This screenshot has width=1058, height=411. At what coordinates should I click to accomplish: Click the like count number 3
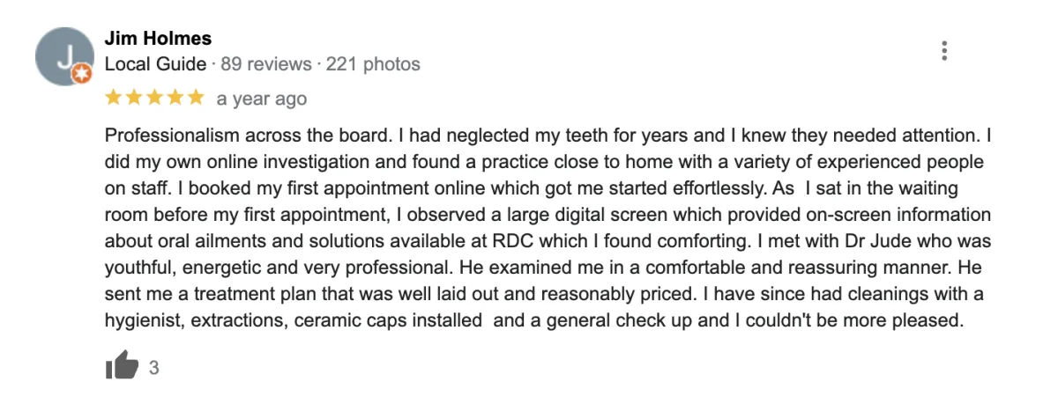pos(154,368)
